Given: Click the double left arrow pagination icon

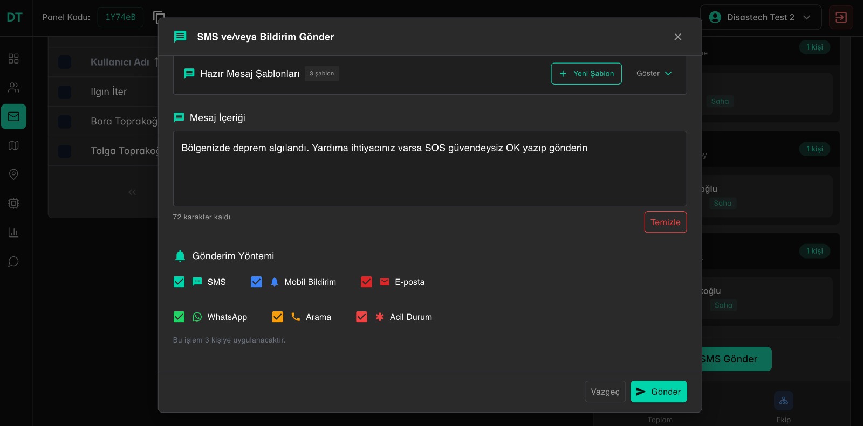Looking at the screenshot, I should click(132, 192).
